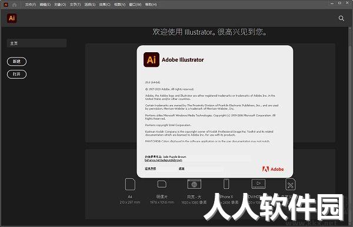Minimize the Illustrator window
353x227 pixels.
click(x=332, y=4)
